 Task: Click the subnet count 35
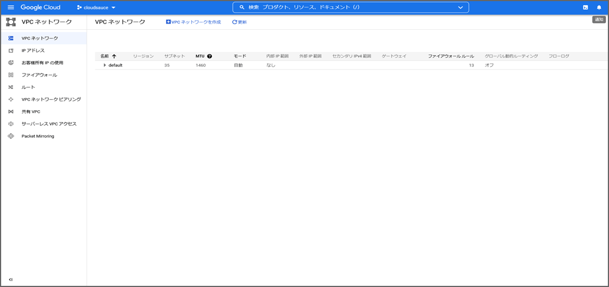pyautogui.click(x=167, y=65)
